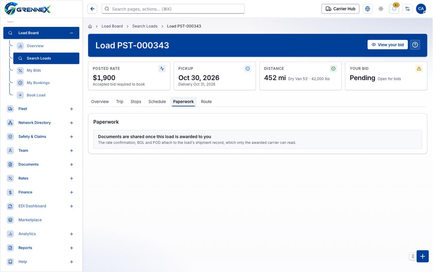
Task: Open My Bids in the sidebar
Action: click(46, 70)
